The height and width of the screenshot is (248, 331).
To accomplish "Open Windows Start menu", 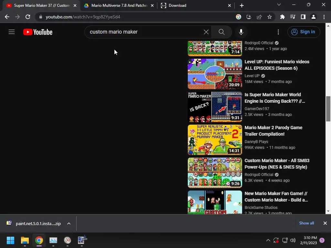I will [11, 240].
